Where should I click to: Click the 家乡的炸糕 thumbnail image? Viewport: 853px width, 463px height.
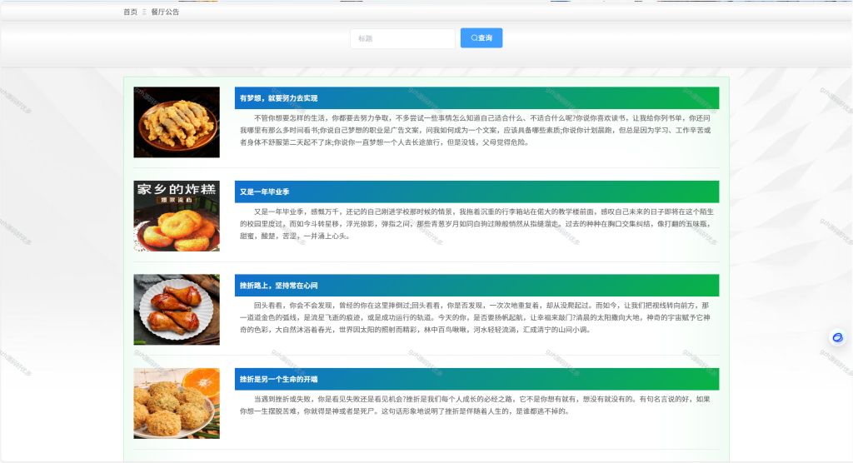click(177, 216)
